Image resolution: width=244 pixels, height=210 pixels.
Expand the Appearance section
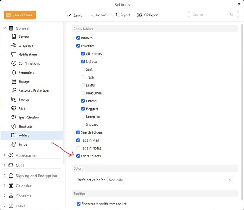[x=5, y=155]
